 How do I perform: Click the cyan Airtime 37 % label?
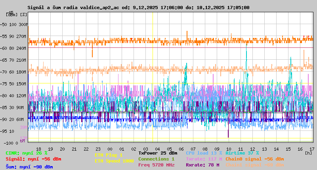click(242, 153)
